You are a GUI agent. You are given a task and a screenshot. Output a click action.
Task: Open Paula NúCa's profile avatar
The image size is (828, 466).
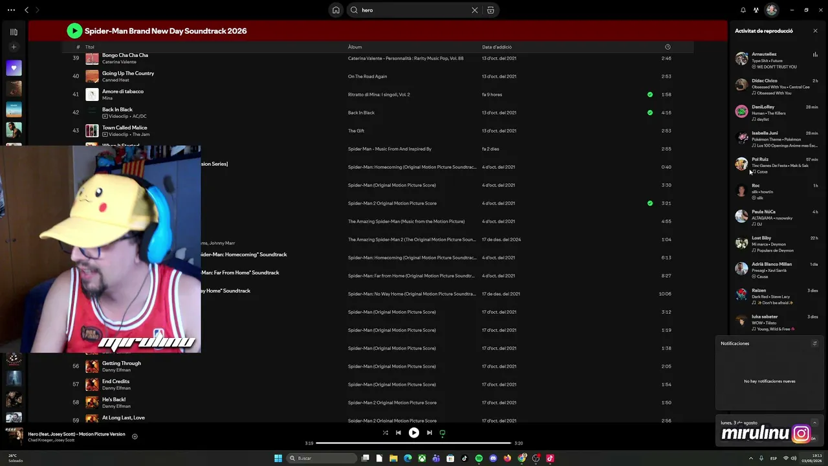742,216
